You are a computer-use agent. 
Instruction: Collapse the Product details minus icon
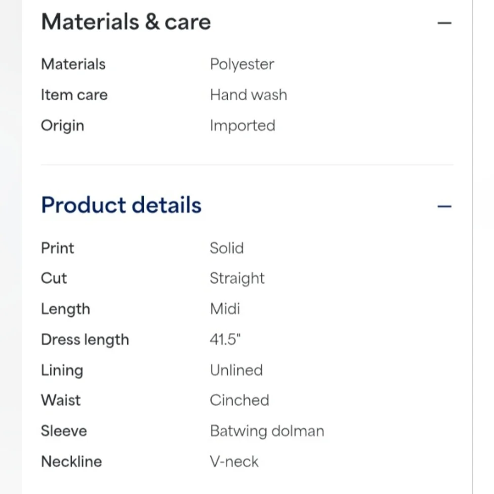point(444,206)
